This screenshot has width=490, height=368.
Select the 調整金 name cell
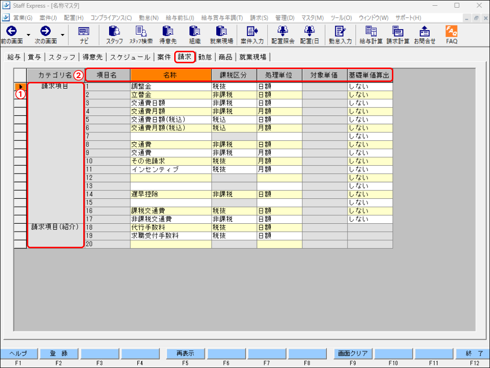click(x=171, y=86)
